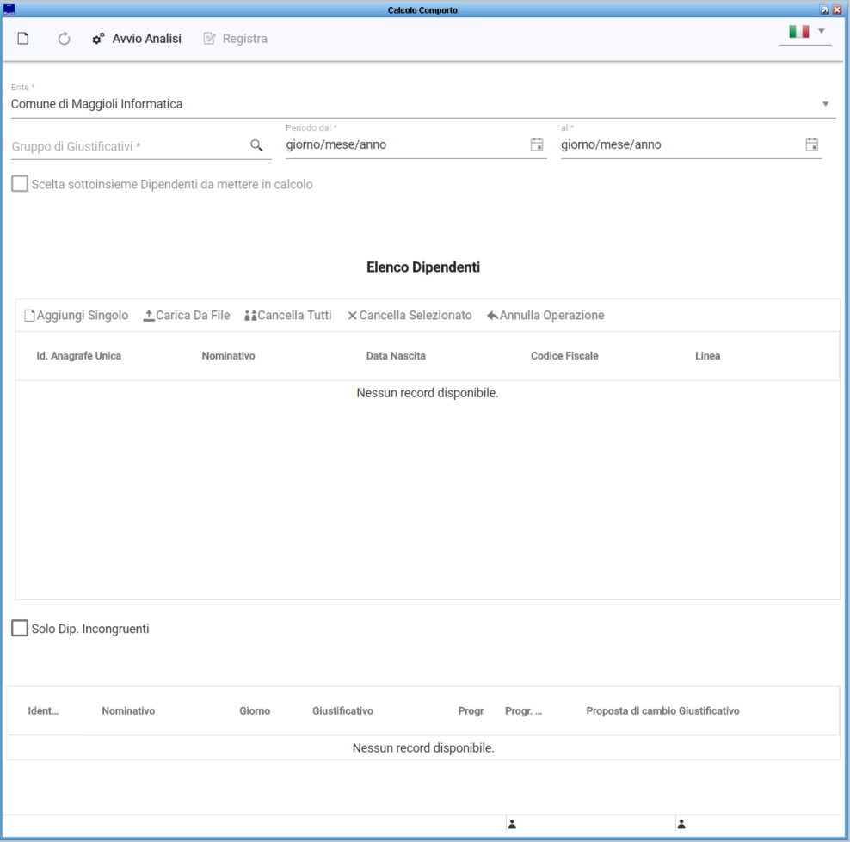Click the new document icon in toolbar
Screen dimensions: 850x842
coord(22,39)
